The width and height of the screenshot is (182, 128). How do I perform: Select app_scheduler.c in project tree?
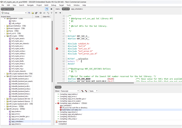coord(17,121)
